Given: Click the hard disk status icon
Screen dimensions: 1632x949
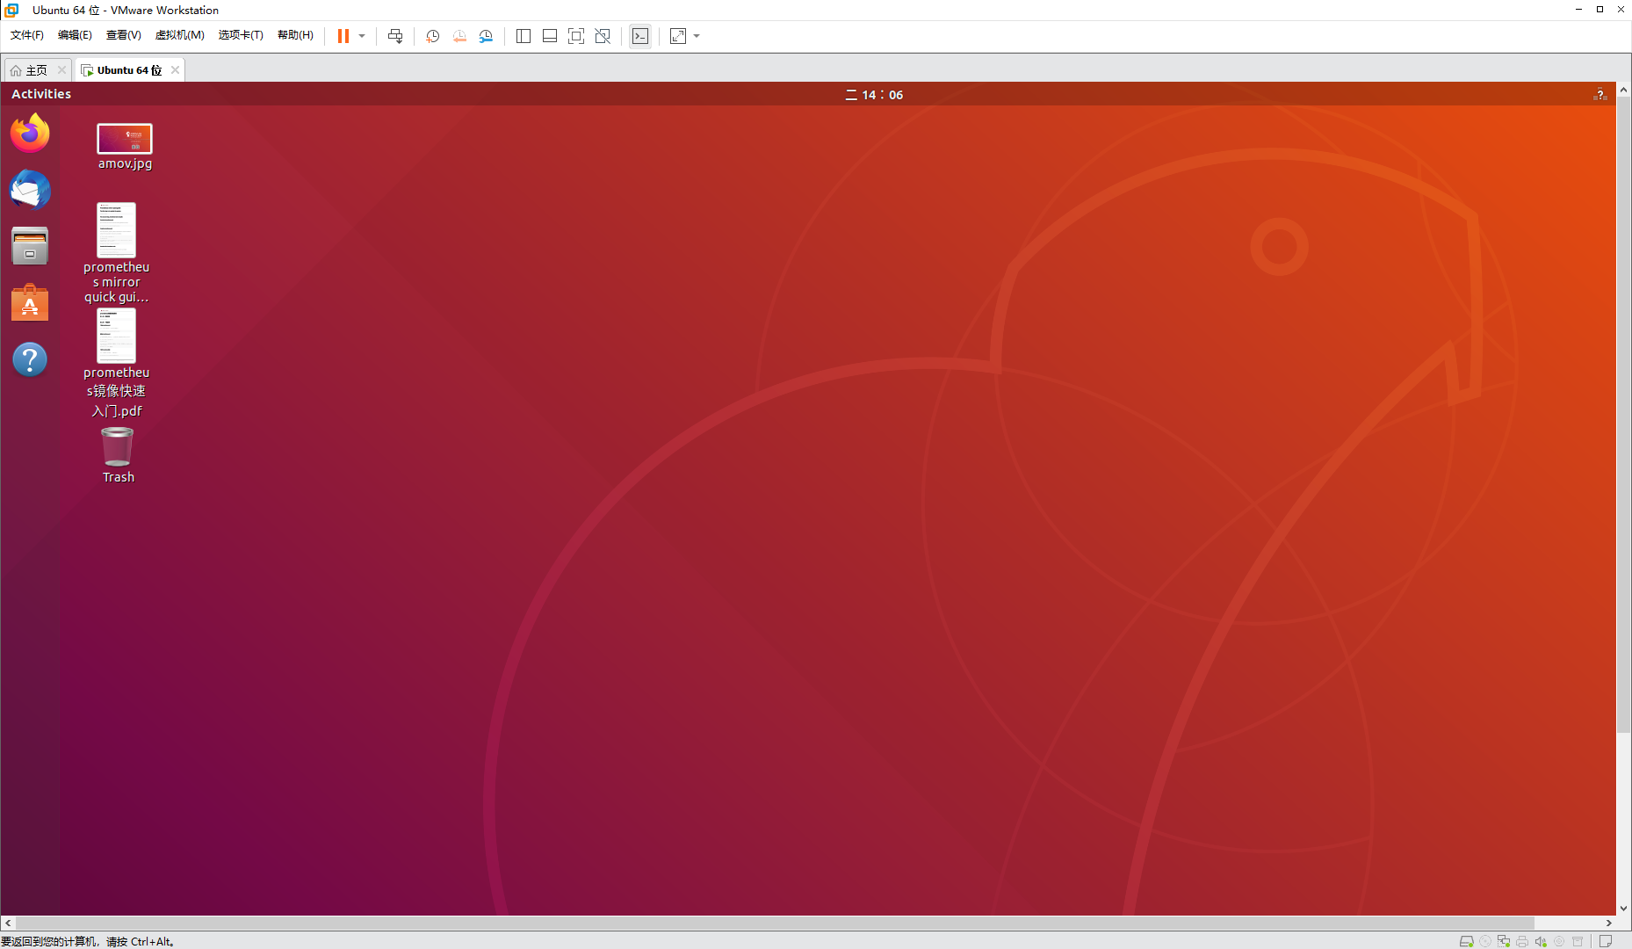Looking at the screenshot, I should tap(1466, 941).
